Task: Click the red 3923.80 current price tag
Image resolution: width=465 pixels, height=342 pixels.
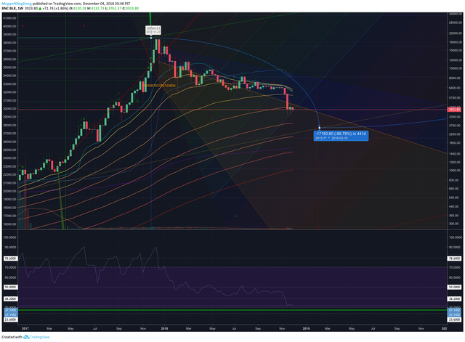Action: coord(454,110)
